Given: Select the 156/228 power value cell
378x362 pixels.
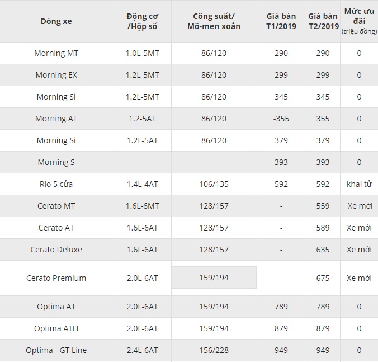Looking at the screenshot, I should 214,350.
